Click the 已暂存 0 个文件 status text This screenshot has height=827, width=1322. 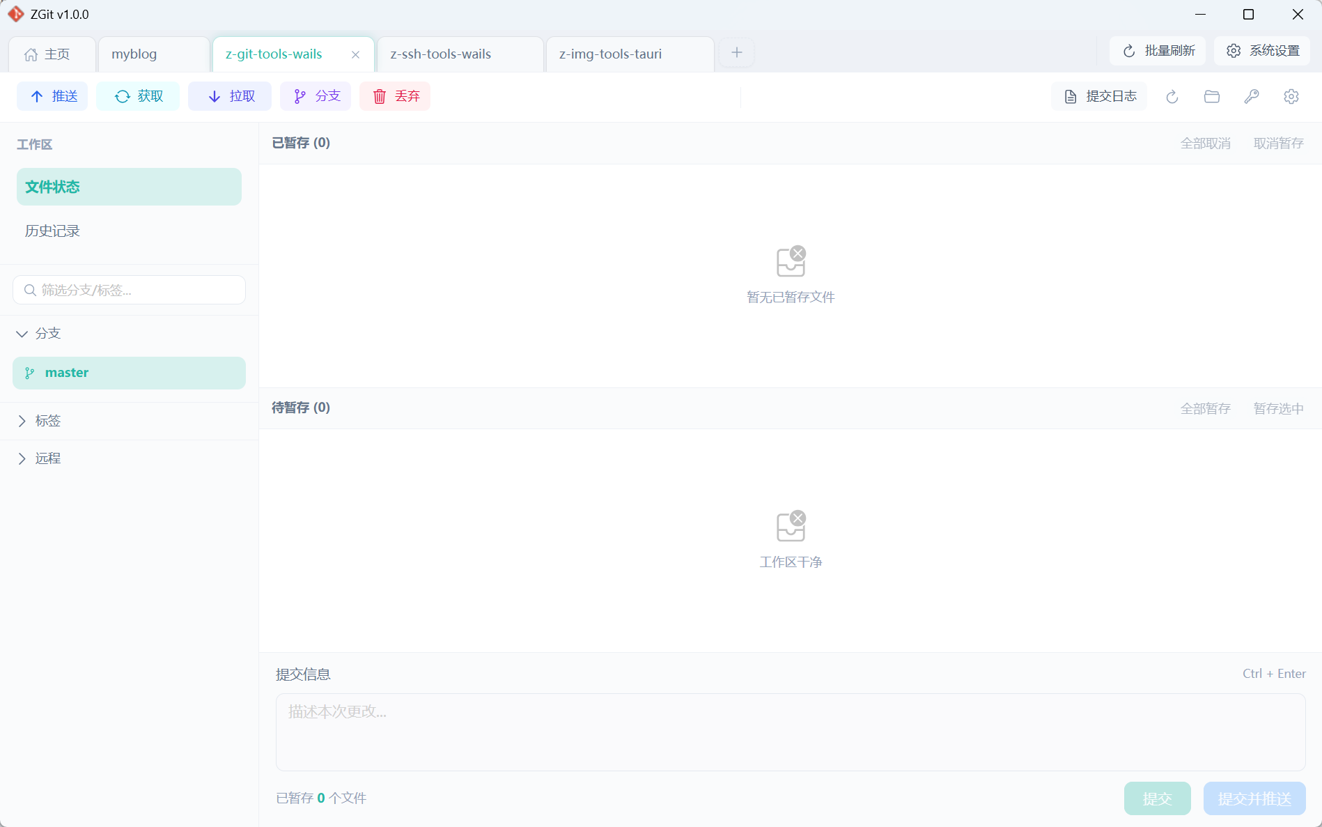tap(321, 798)
